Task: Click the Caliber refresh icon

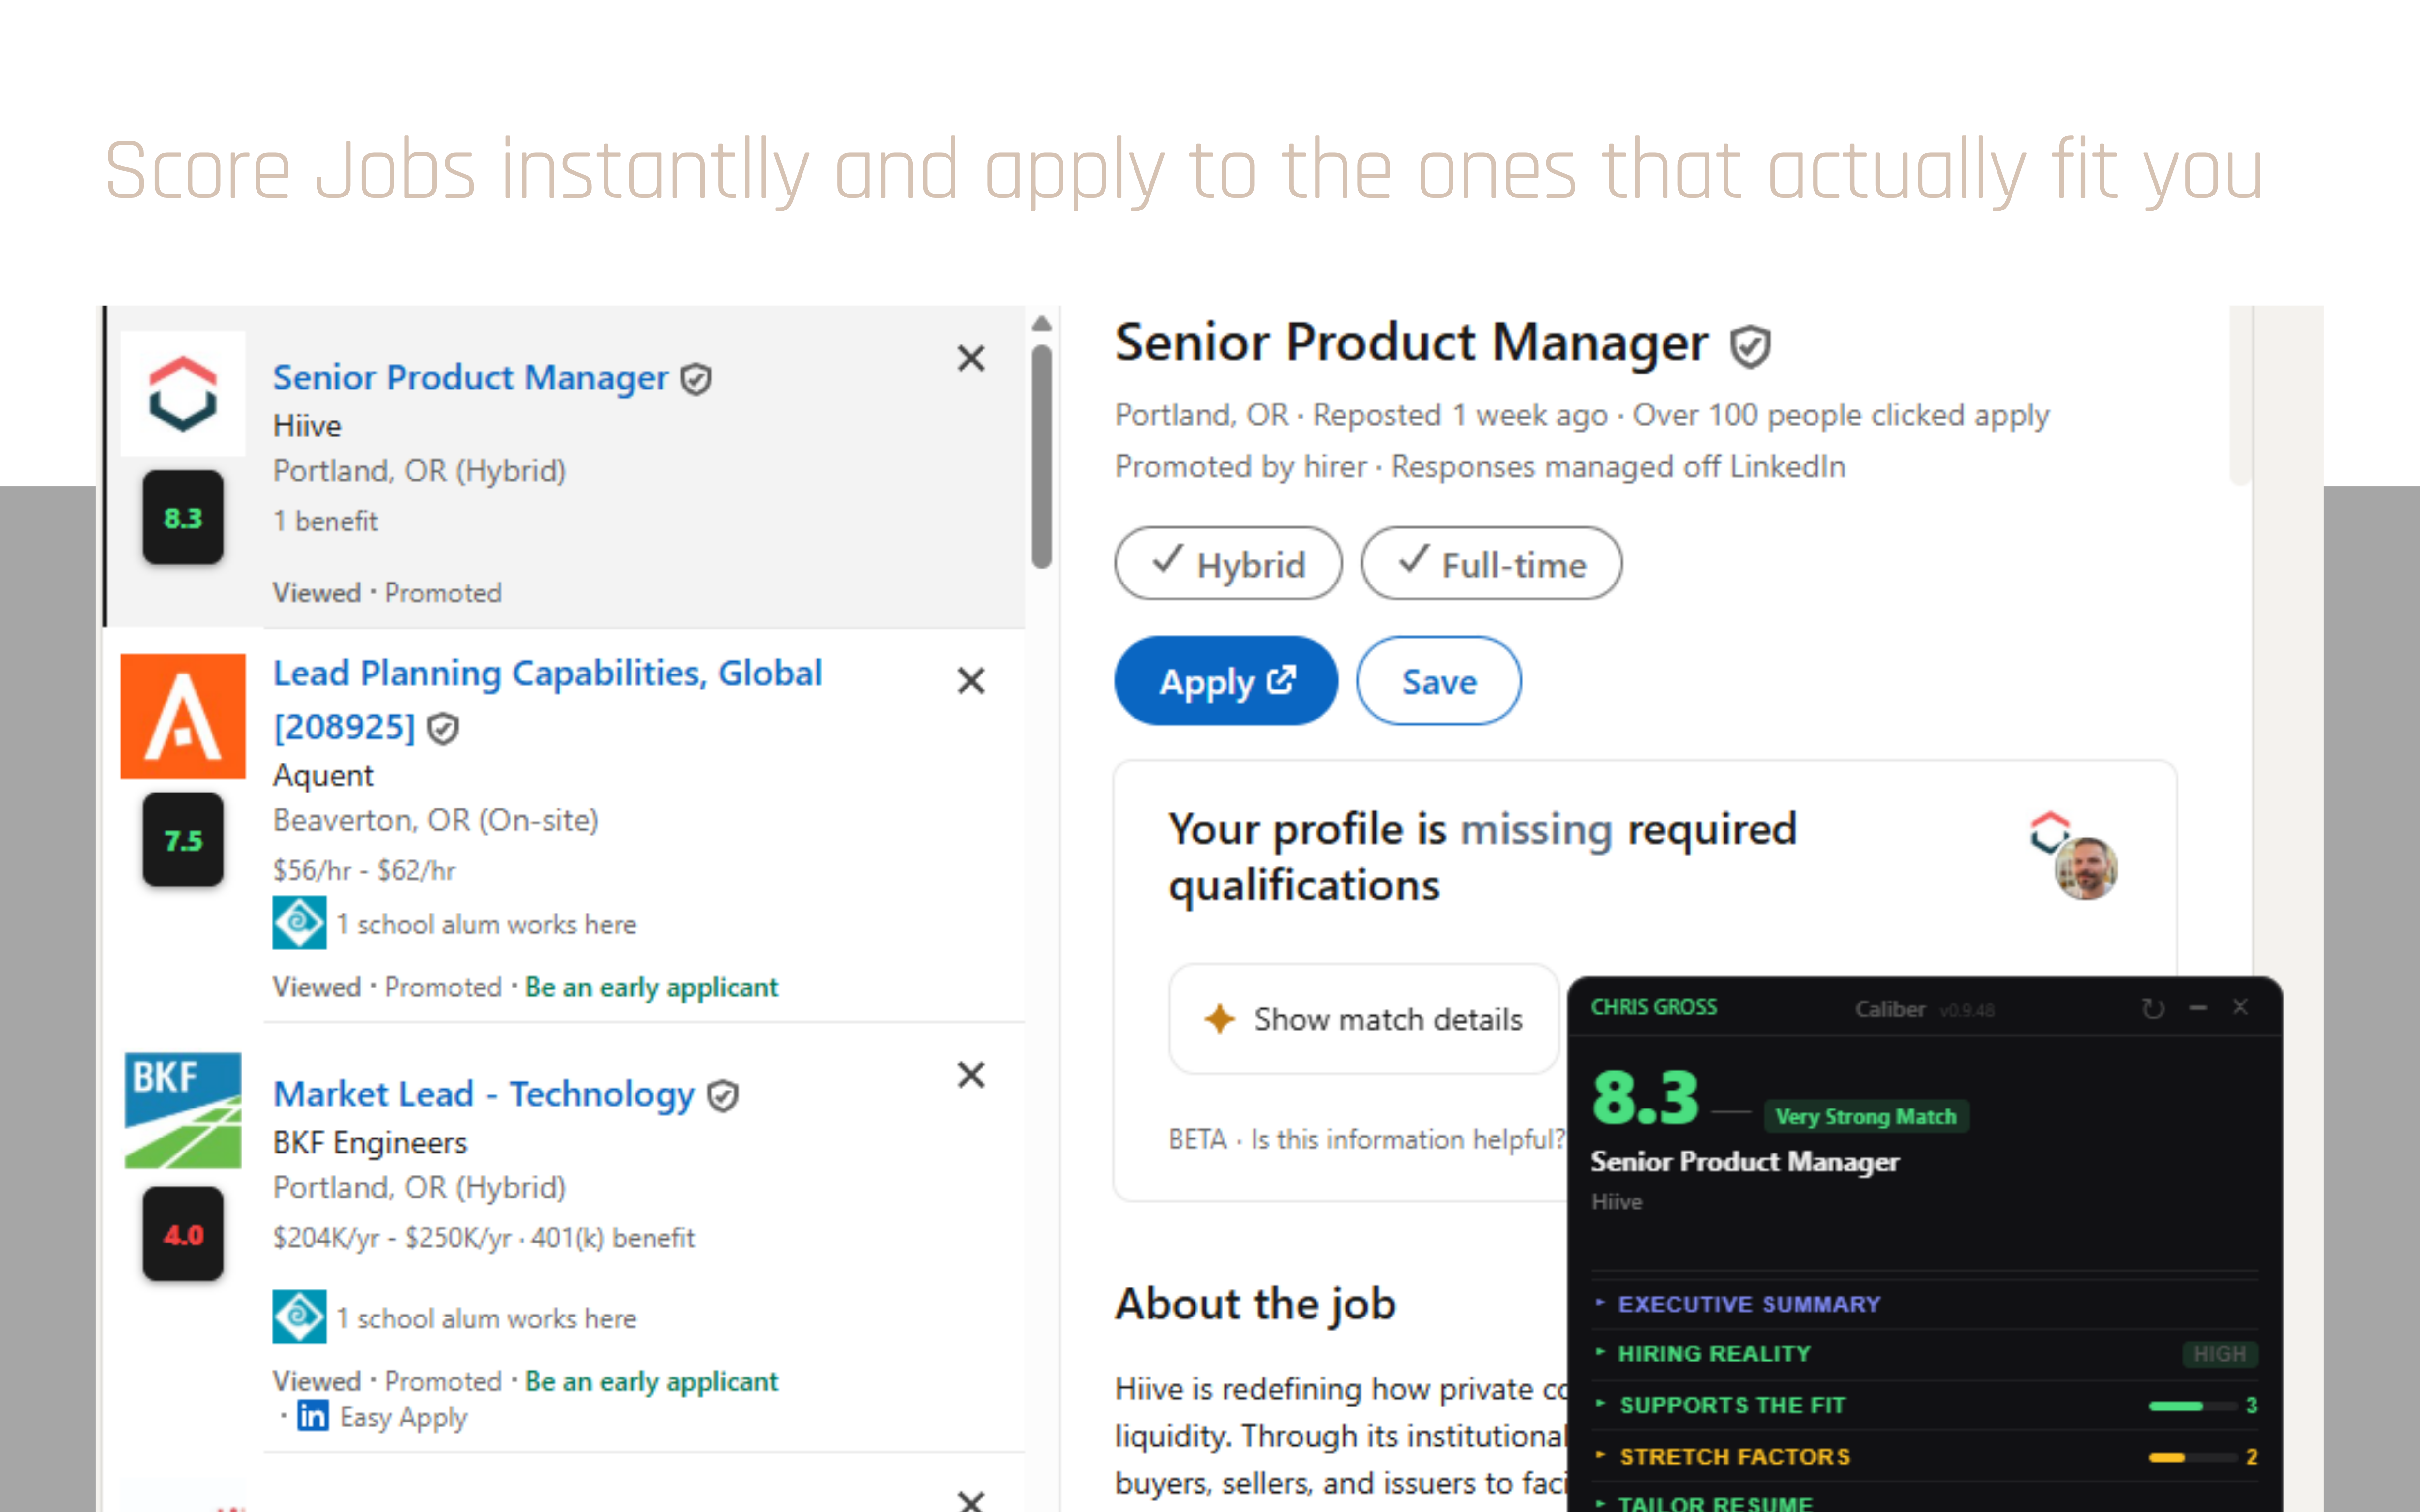Action: click(x=2152, y=1009)
